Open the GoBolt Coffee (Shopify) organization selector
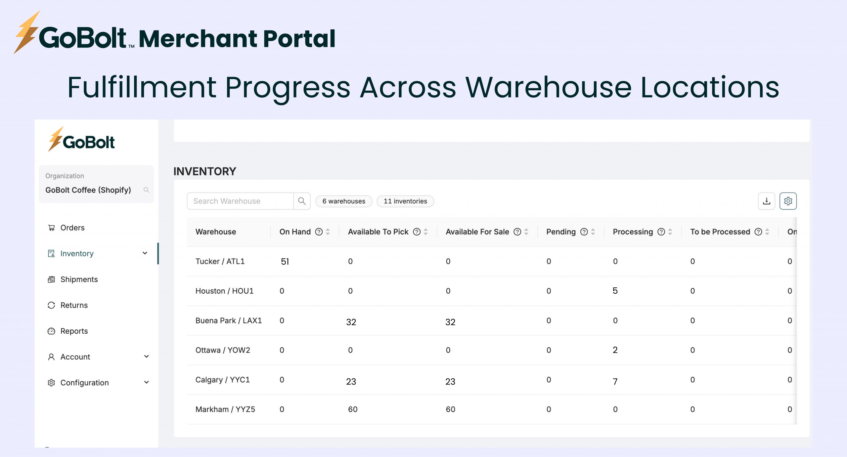The height and width of the screenshot is (457, 847). tap(96, 184)
